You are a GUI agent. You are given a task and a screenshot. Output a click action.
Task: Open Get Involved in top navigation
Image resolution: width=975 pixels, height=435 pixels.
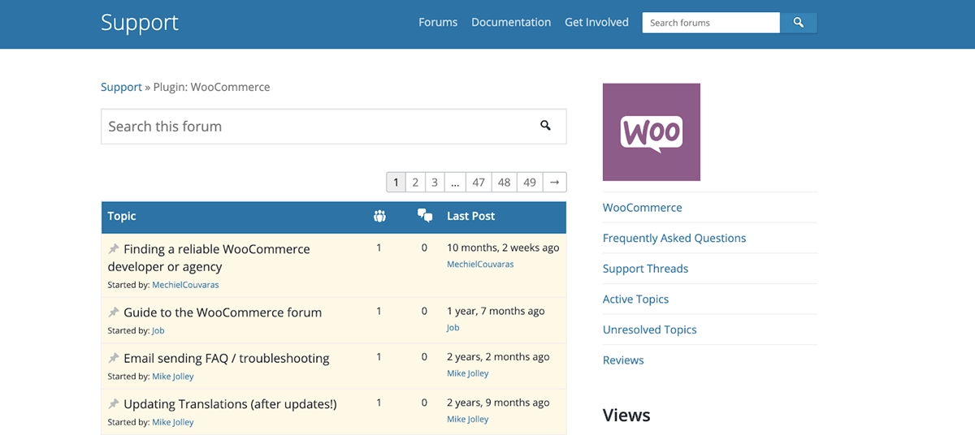596,23
